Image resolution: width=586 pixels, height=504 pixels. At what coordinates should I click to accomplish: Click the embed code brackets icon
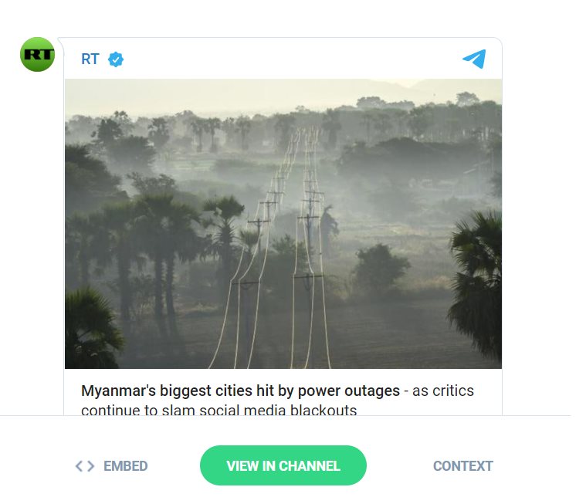point(85,466)
